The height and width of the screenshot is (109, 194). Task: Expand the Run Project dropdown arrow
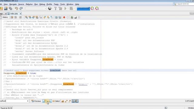pos(68,8)
